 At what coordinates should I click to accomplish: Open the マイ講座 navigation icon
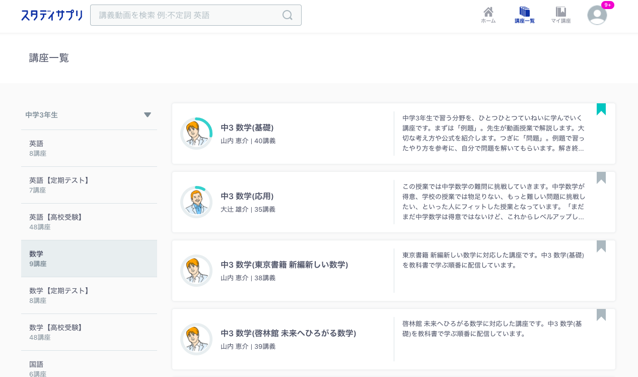pyautogui.click(x=560, y=14)
